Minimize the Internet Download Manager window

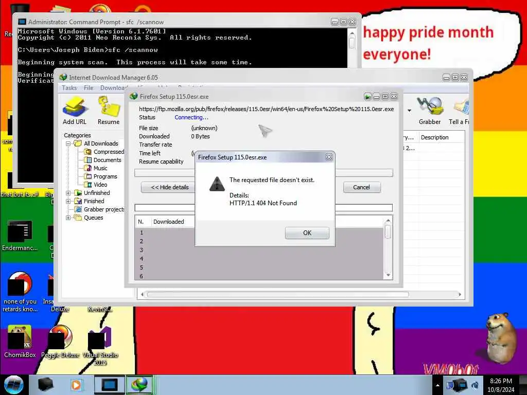(x=446, y=78)
